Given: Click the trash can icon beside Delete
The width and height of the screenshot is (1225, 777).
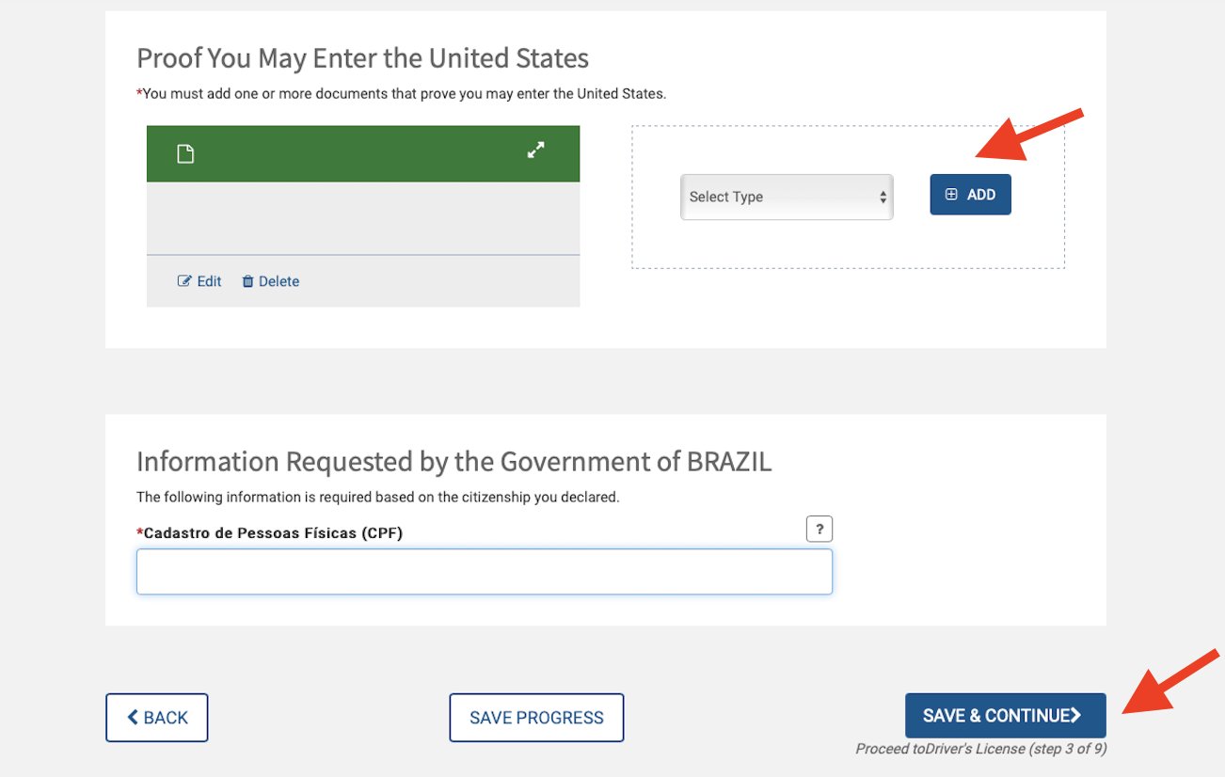Looking at the screenshot, I should [248, 281].
